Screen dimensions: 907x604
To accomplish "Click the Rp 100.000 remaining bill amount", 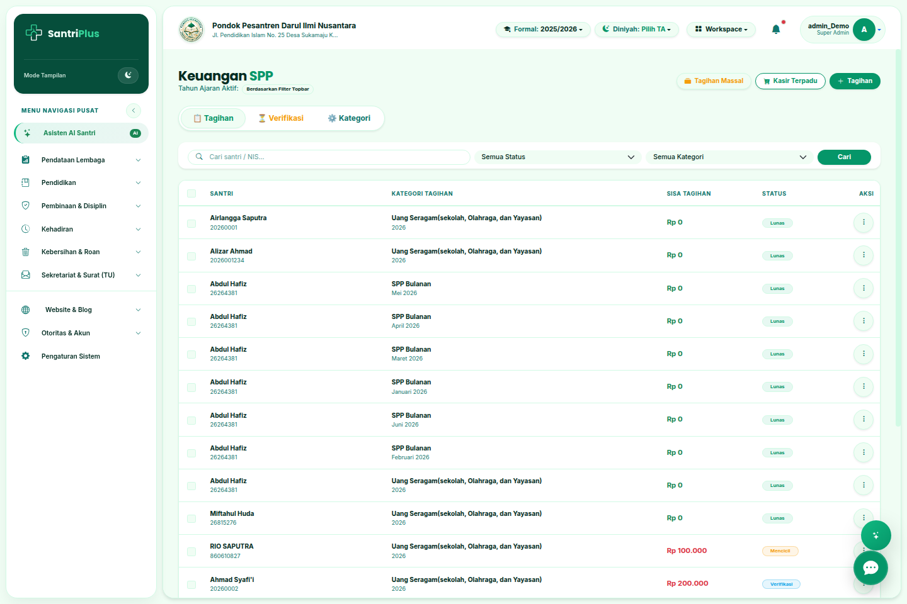I will [x=687, y=551].
